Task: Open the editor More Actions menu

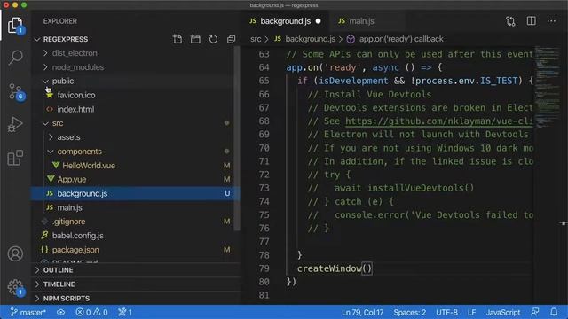Action: tap(551, 21)
